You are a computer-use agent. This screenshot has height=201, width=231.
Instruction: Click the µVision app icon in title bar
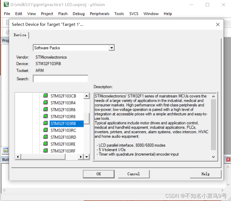click(x=6, y=4)
